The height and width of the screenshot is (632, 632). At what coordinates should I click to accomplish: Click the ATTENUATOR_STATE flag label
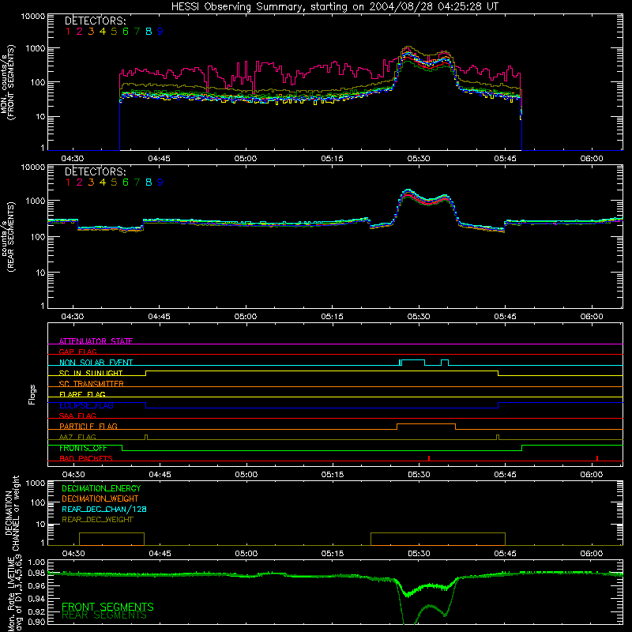click(96, 341)
